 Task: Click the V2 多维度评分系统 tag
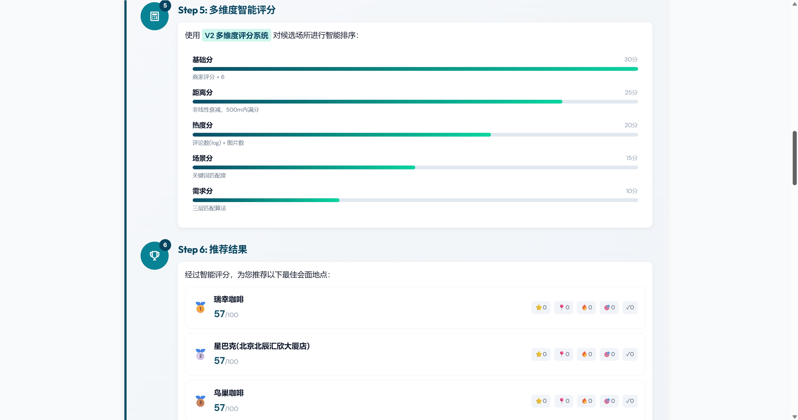tap(236, 36)
